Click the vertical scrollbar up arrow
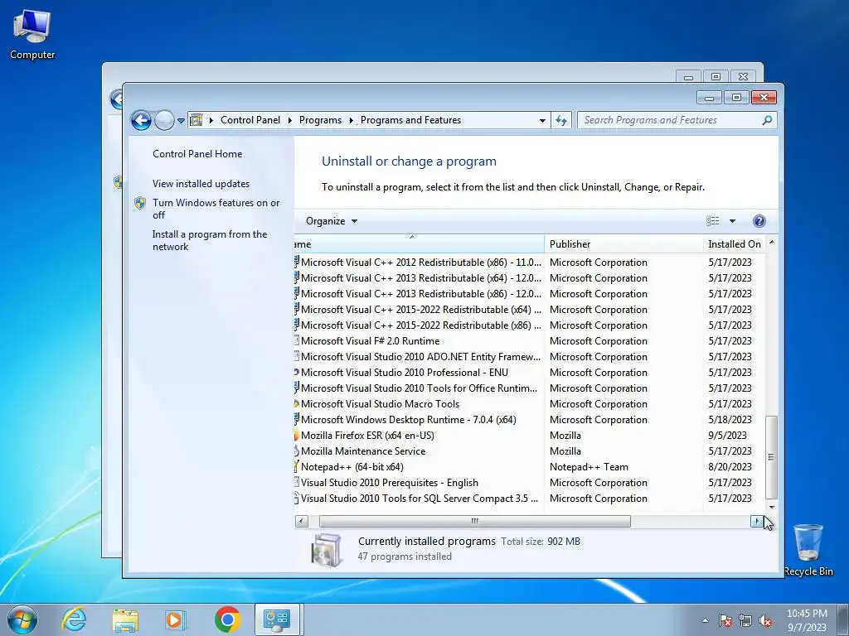 tap(772, 243)
